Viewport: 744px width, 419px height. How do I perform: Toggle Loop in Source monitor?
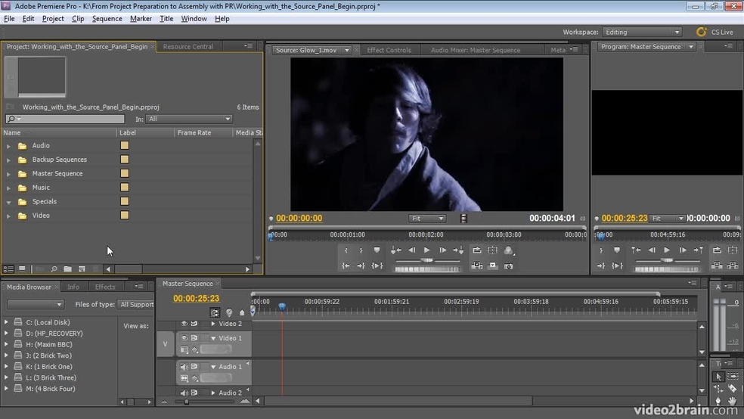point(477,250)
